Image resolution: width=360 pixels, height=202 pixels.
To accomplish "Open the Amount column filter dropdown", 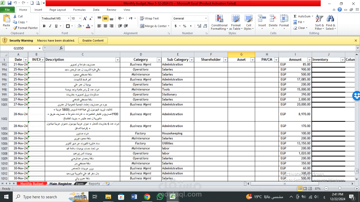I will [309, 60].
